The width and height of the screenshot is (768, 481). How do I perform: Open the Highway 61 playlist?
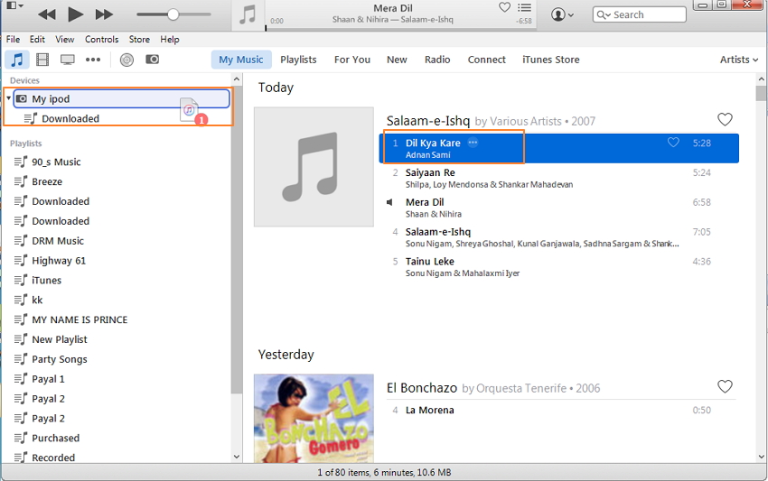59,261
